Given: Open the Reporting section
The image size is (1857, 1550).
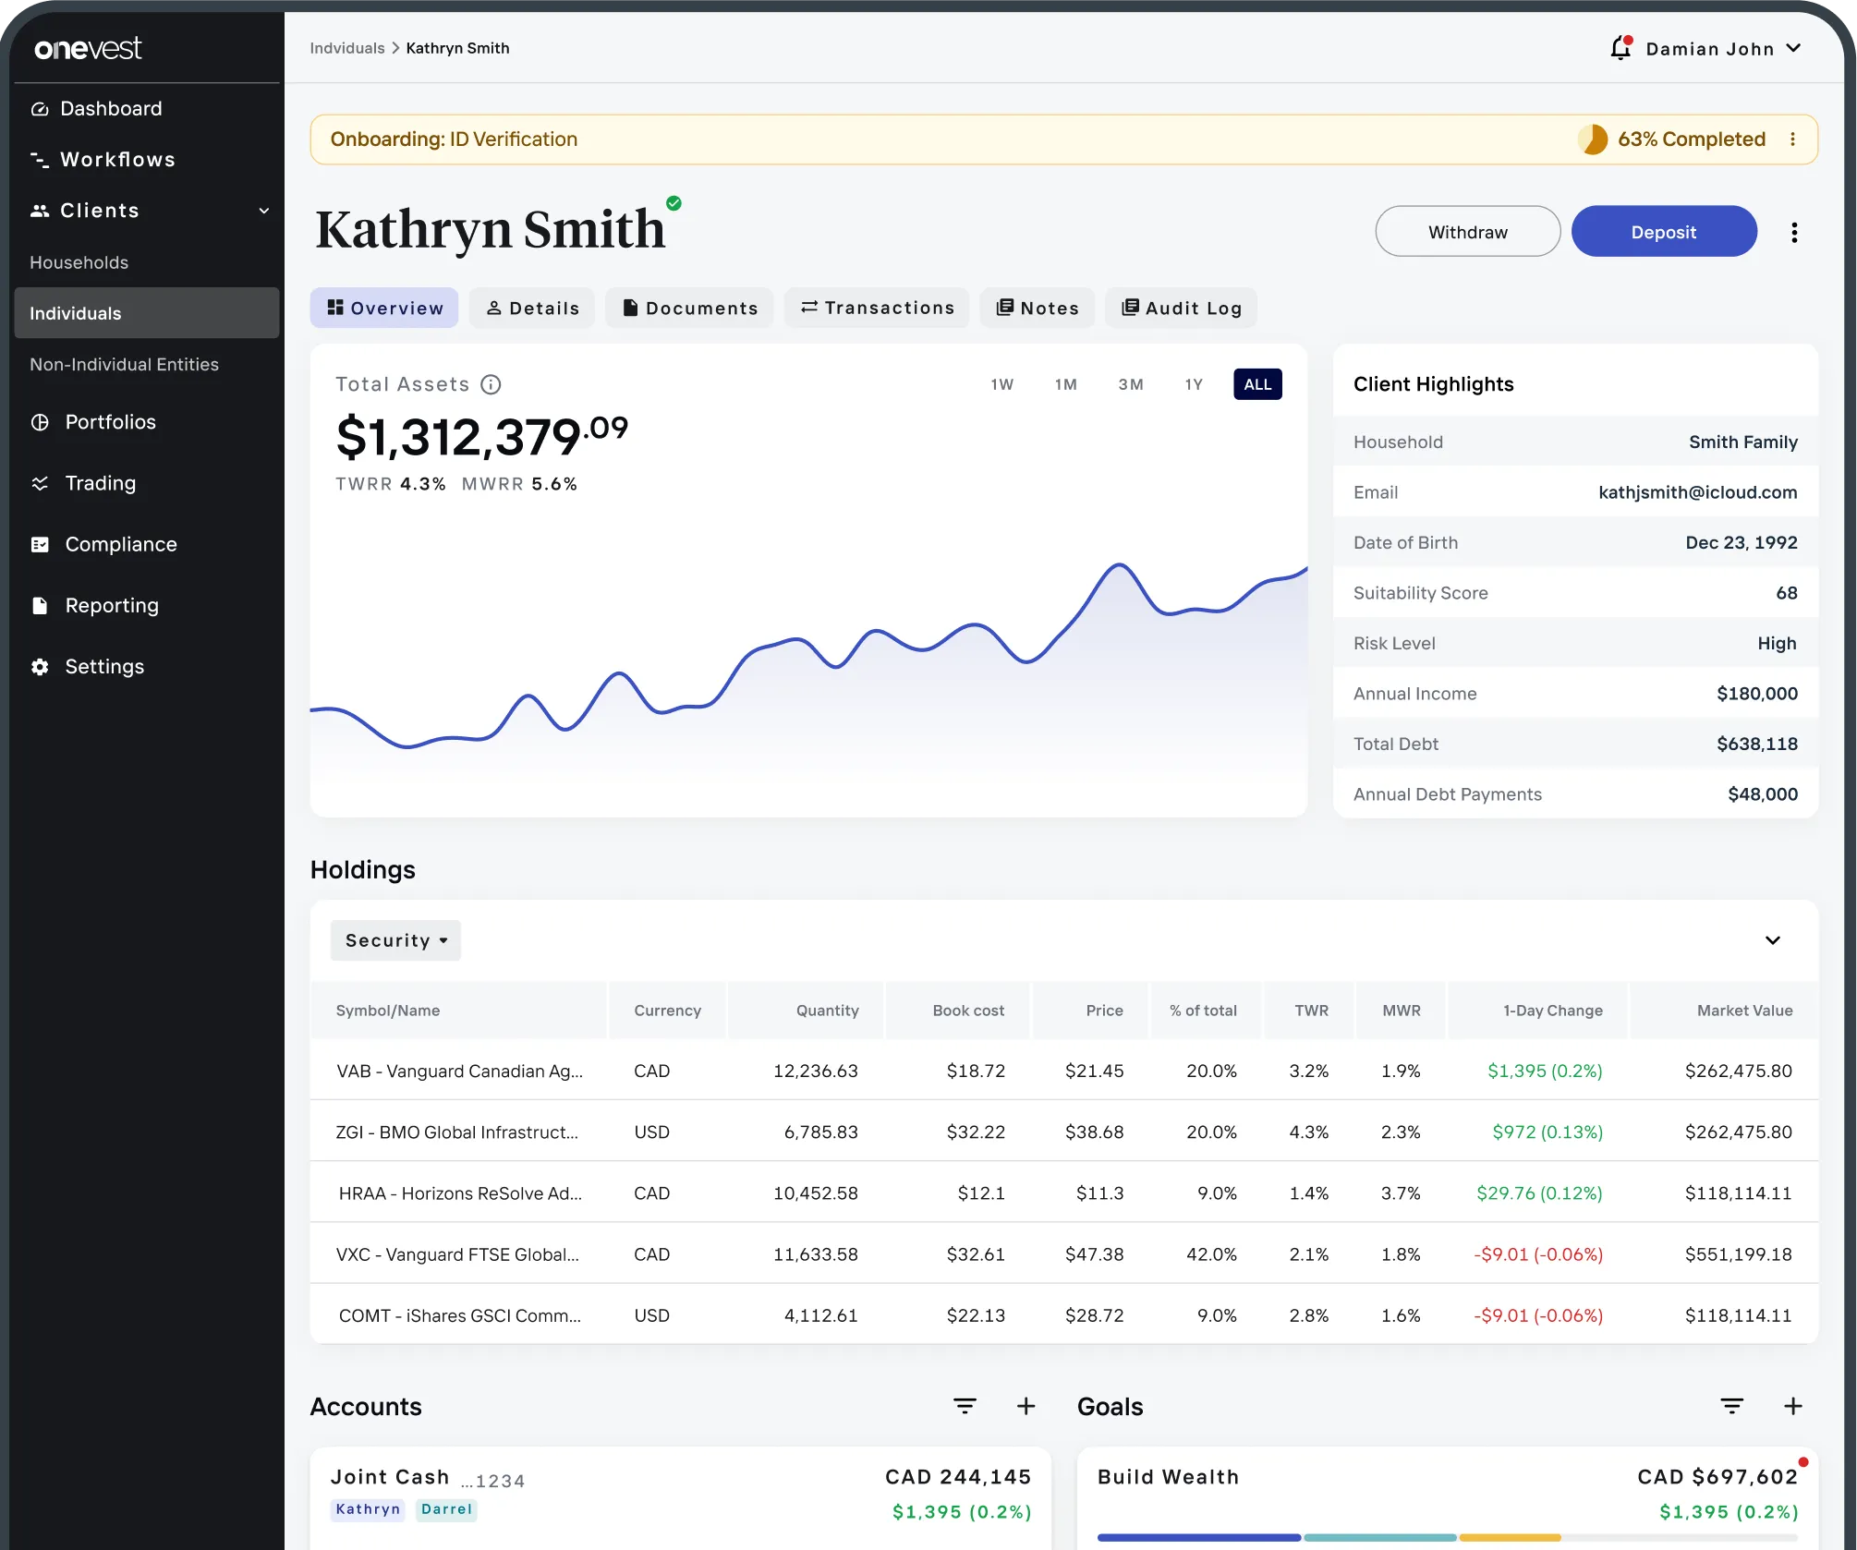Looking at the screenshot, I should click(x=111, y=605).
